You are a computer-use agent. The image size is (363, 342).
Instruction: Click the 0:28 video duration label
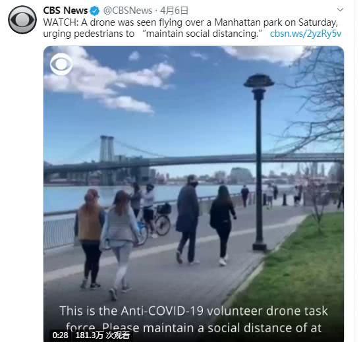click(60, 335)
